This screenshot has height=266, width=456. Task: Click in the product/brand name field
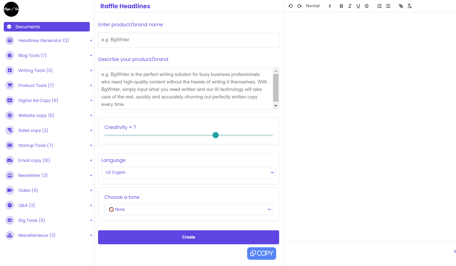[189, 40]
